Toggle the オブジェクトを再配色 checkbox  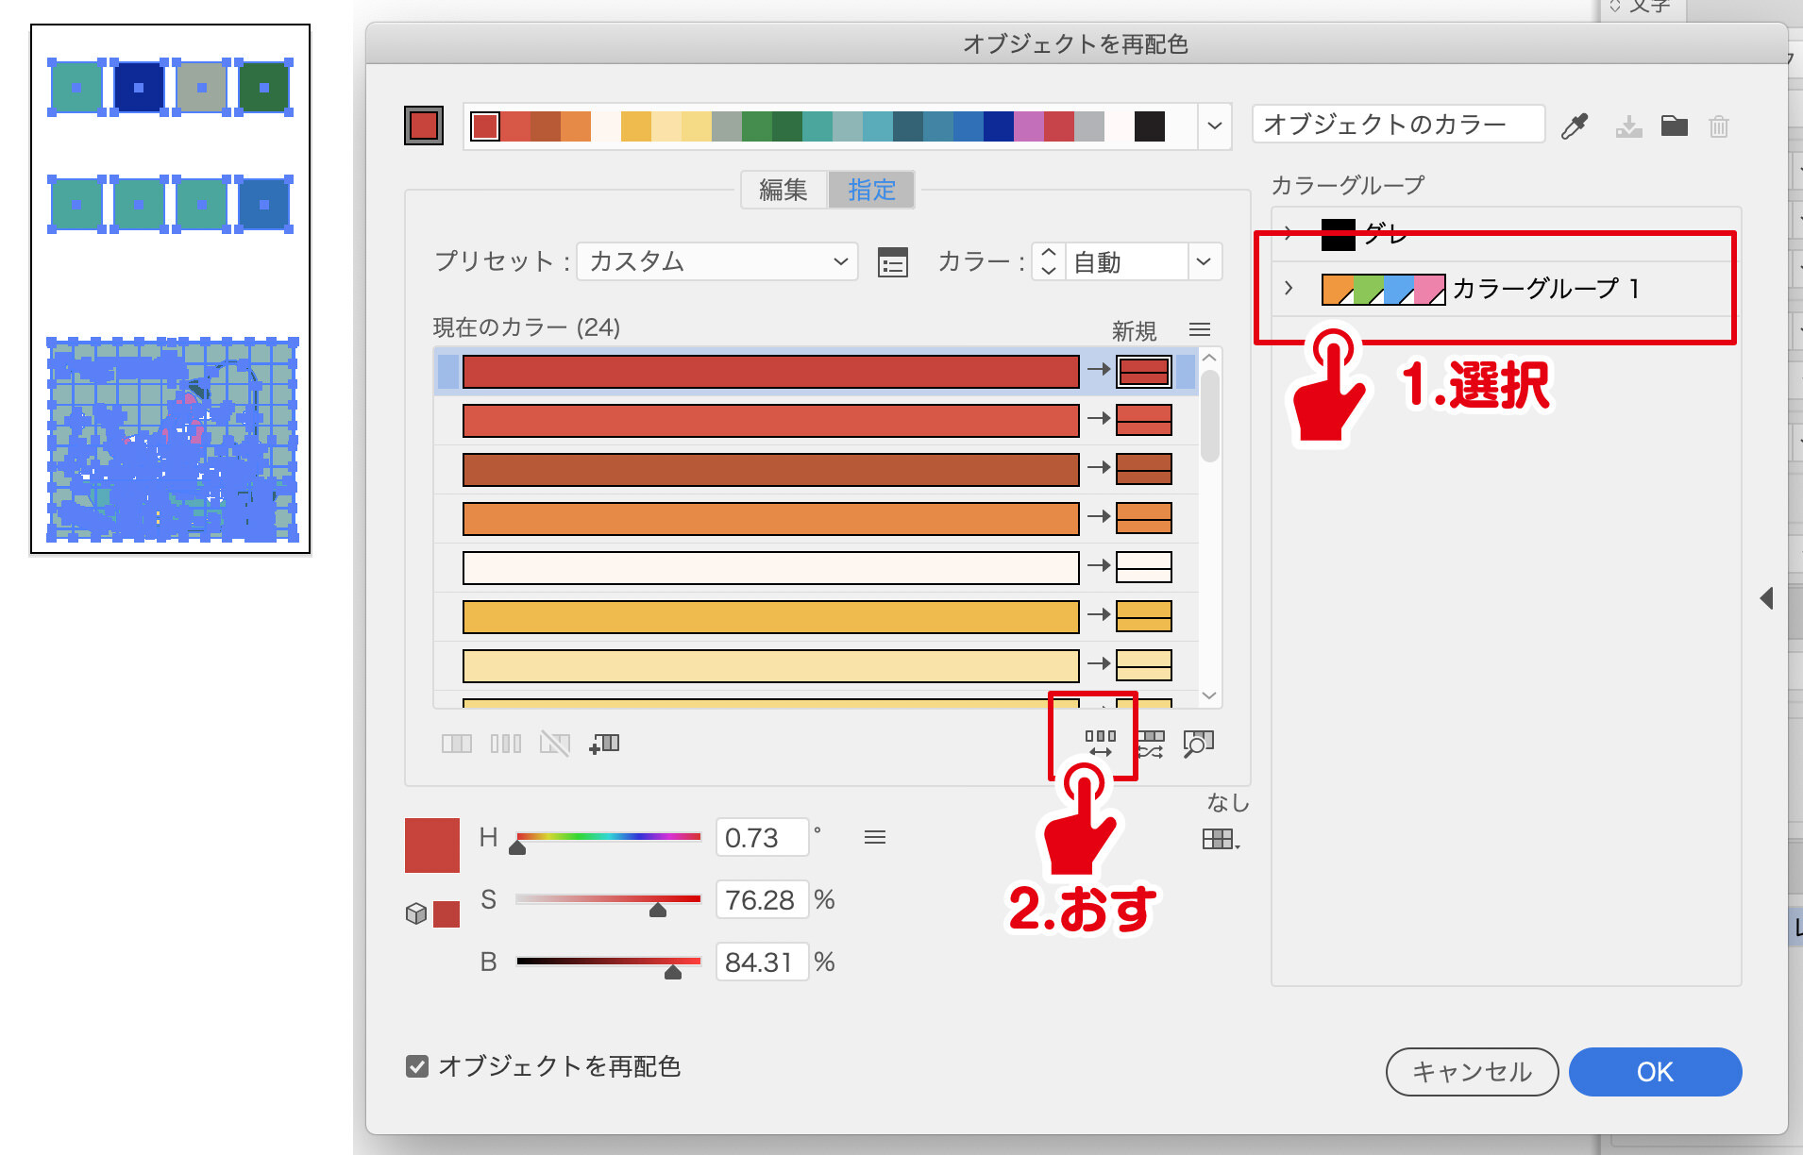tap(417, 1066)
